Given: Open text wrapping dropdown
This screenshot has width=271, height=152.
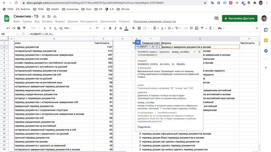Looking at the screenshot, I should (171, 28).
